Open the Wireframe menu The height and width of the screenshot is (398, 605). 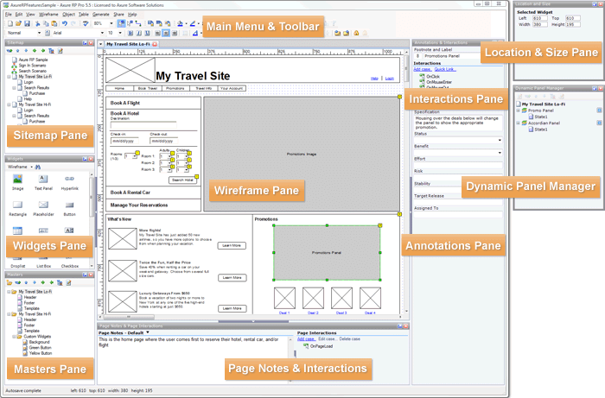coord(48,15)
